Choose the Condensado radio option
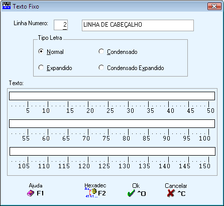 (x=101, y=51)
